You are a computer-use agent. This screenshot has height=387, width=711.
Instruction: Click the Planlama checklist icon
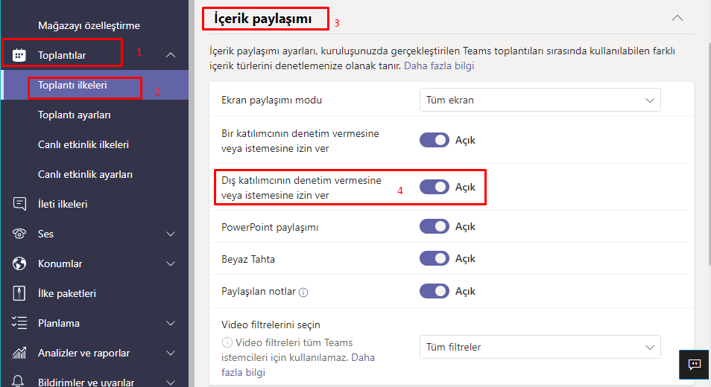(x=20, y=323)
